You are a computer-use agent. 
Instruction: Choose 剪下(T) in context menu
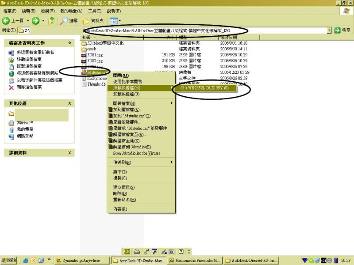coord(141,172)
